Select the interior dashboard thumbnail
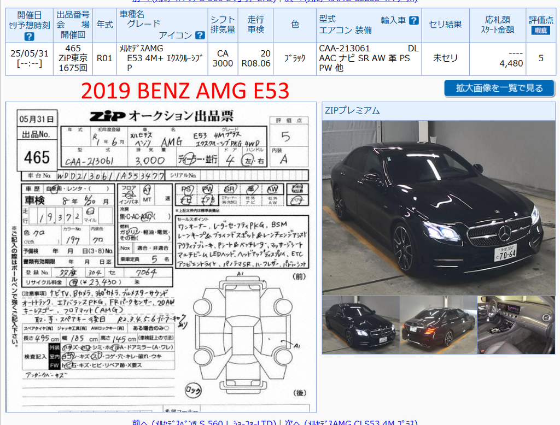 point(516,324)
